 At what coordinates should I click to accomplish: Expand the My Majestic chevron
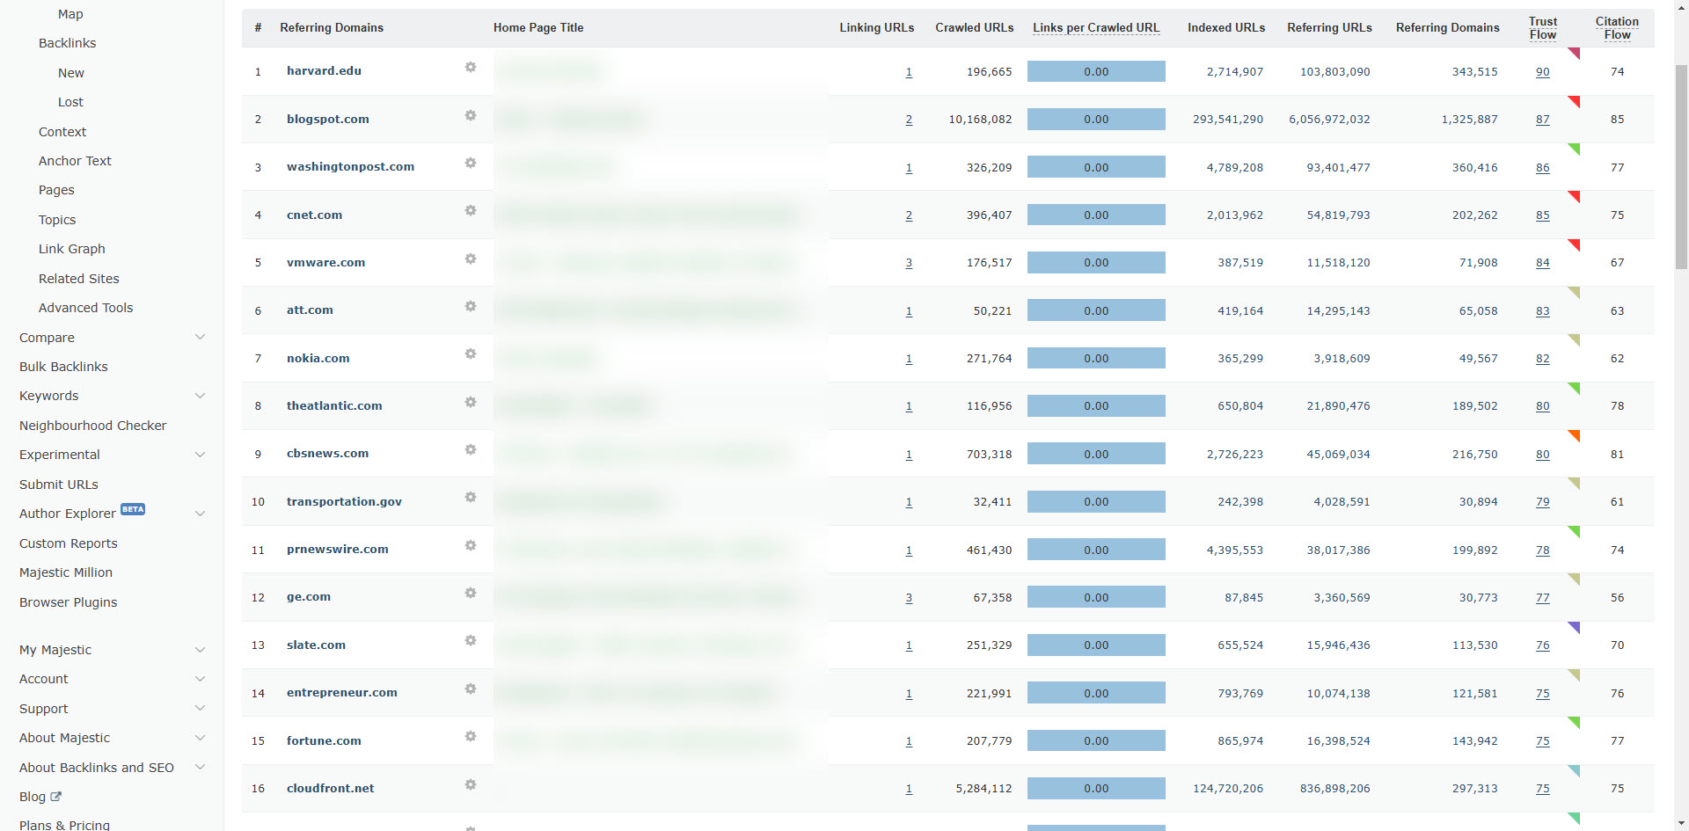(x=200, y=650)
